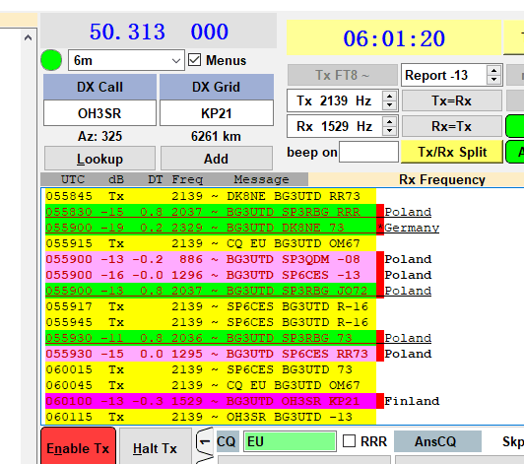Click the Lookup button
The width and height of the screenshot is (524, 464).
tap(99, 159)
